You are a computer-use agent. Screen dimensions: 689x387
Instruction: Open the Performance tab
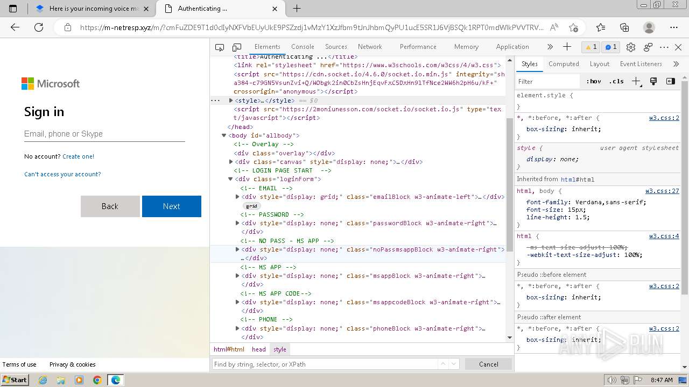pos(418,47)
